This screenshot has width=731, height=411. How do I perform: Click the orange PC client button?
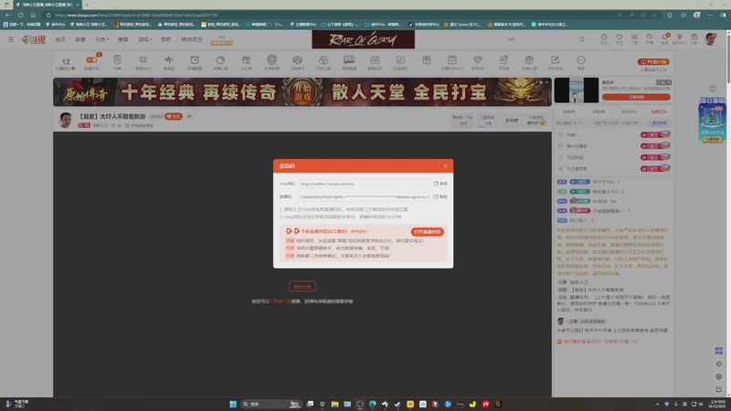click(653, 61)
